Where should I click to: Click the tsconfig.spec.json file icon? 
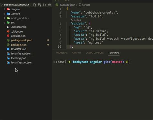tap(8, 63)
